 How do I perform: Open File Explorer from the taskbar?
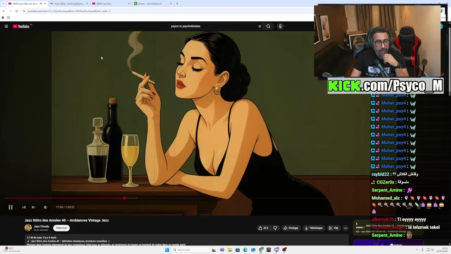pos(230,250)
